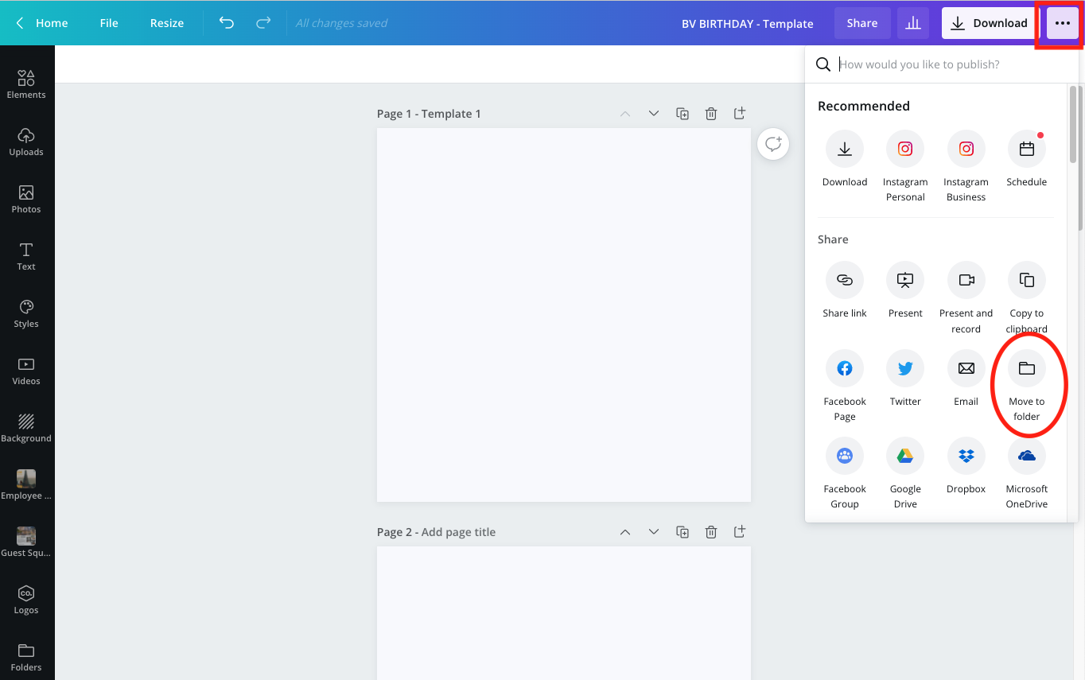Open the Resize menu

pos(167,23)
